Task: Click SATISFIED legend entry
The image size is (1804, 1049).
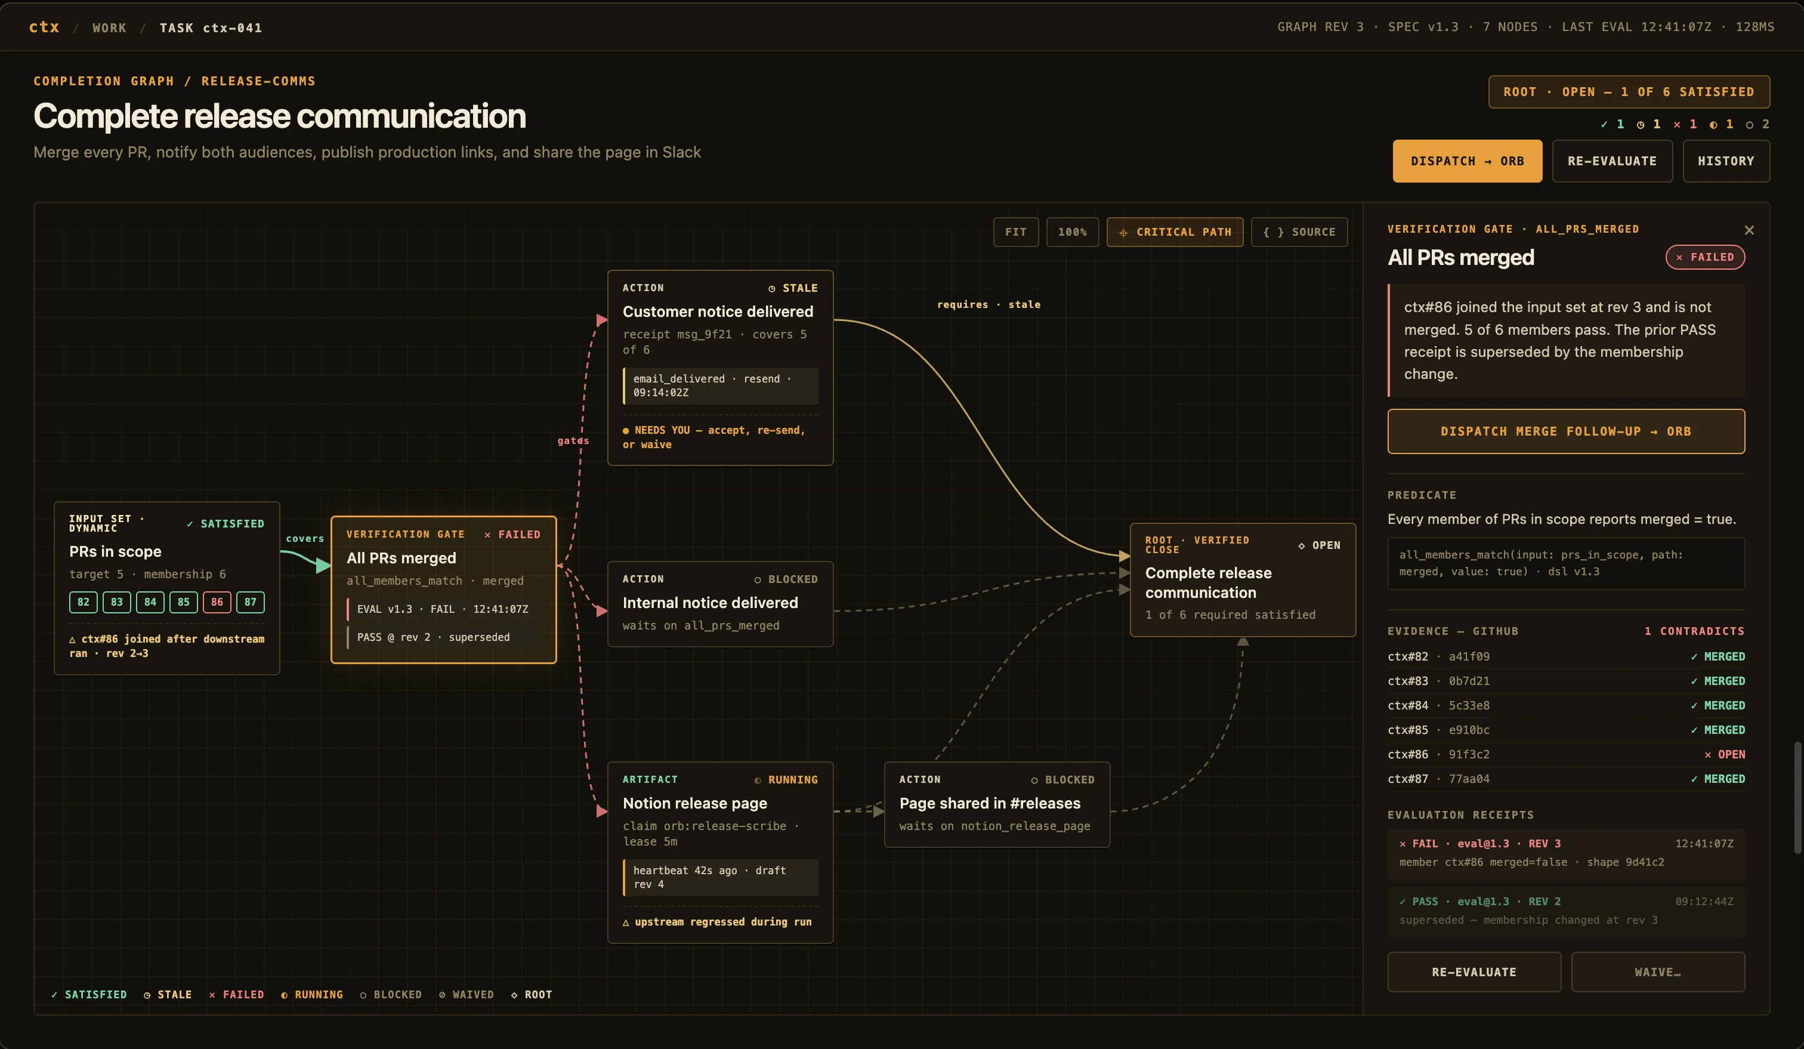Action: (89, 995)
